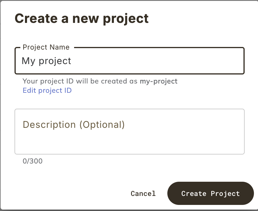Activate the Edit project ID option
The height and width of the screenshot is (211, 258).
(x=47, y=90)
